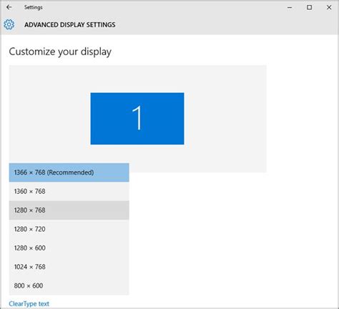Click the Customize your display heading
Viewport: 339px width, 309px height.
pos(60,51)
